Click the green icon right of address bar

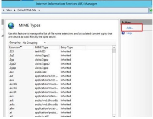click(151, 10)
